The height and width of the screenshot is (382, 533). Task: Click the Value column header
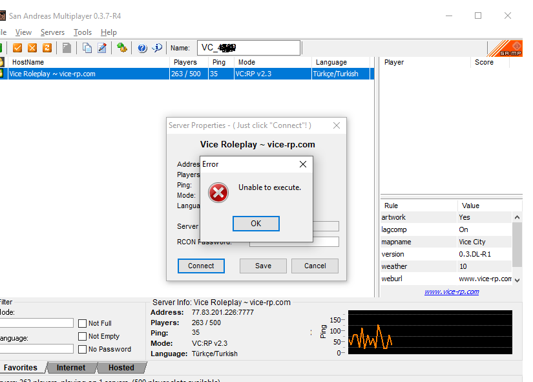coord(490,206)
